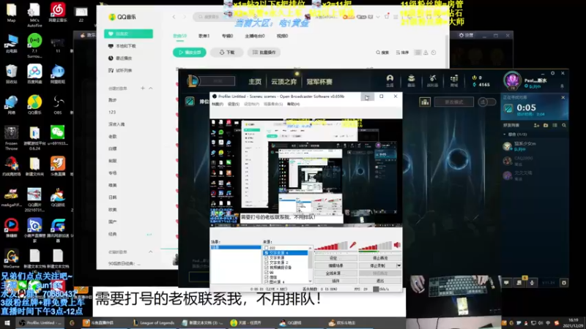Toggle the 图片源 4 source checkbox
Image resolution: width=586 pixels, height=329 pixels.
267,281
